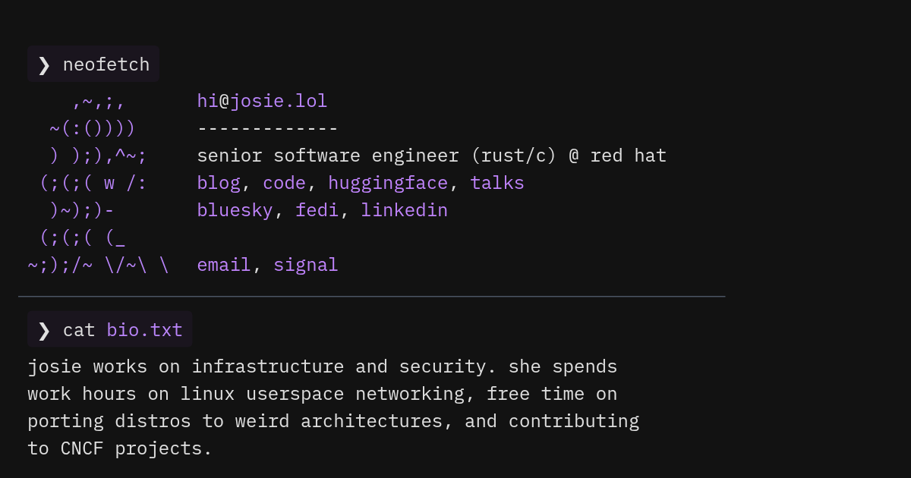This screenshot has height=478, width=911.
Task: Open the talks link
Action: click(x=497, y=183)
